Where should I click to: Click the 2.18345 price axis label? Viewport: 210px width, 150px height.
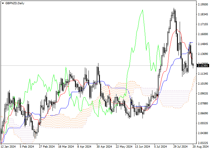(203, 14)
